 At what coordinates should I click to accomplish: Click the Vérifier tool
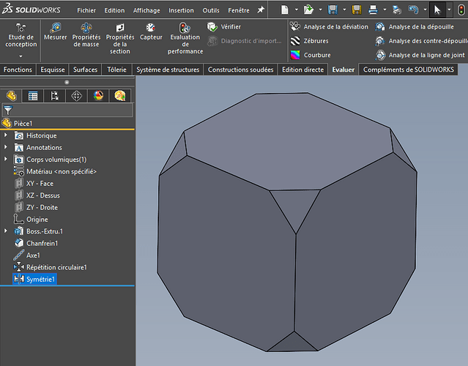coord(224,27)
